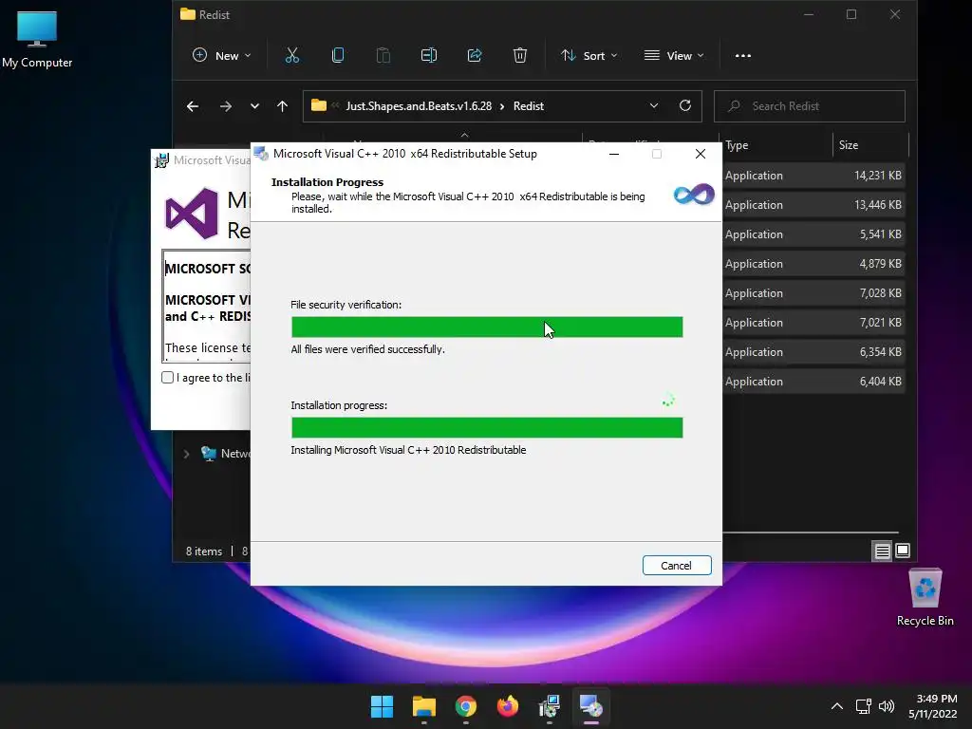Click the Share icon in Explorer toolbar

coord(475,56)
